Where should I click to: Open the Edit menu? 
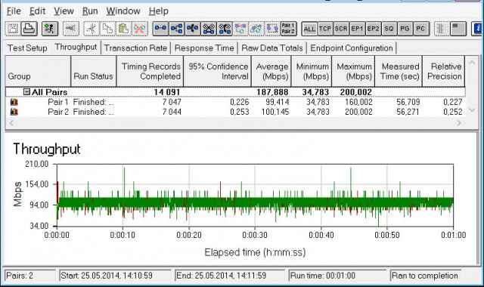tap(37, 11)
